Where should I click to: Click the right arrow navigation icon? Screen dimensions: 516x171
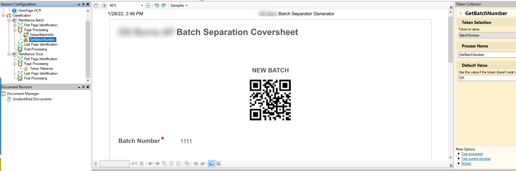coord(157,163)
